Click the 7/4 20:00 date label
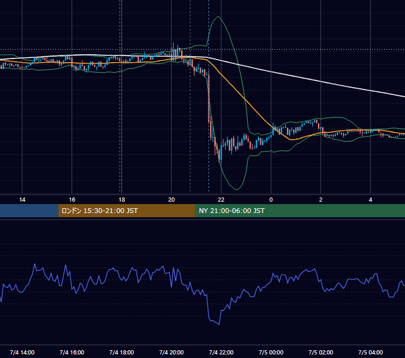Screen dimensions: 405x358 [x=172, y=352]
